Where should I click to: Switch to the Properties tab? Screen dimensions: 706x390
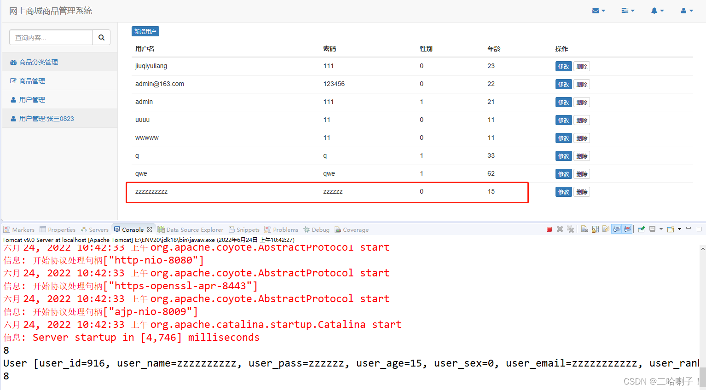(x=58, y=229)
